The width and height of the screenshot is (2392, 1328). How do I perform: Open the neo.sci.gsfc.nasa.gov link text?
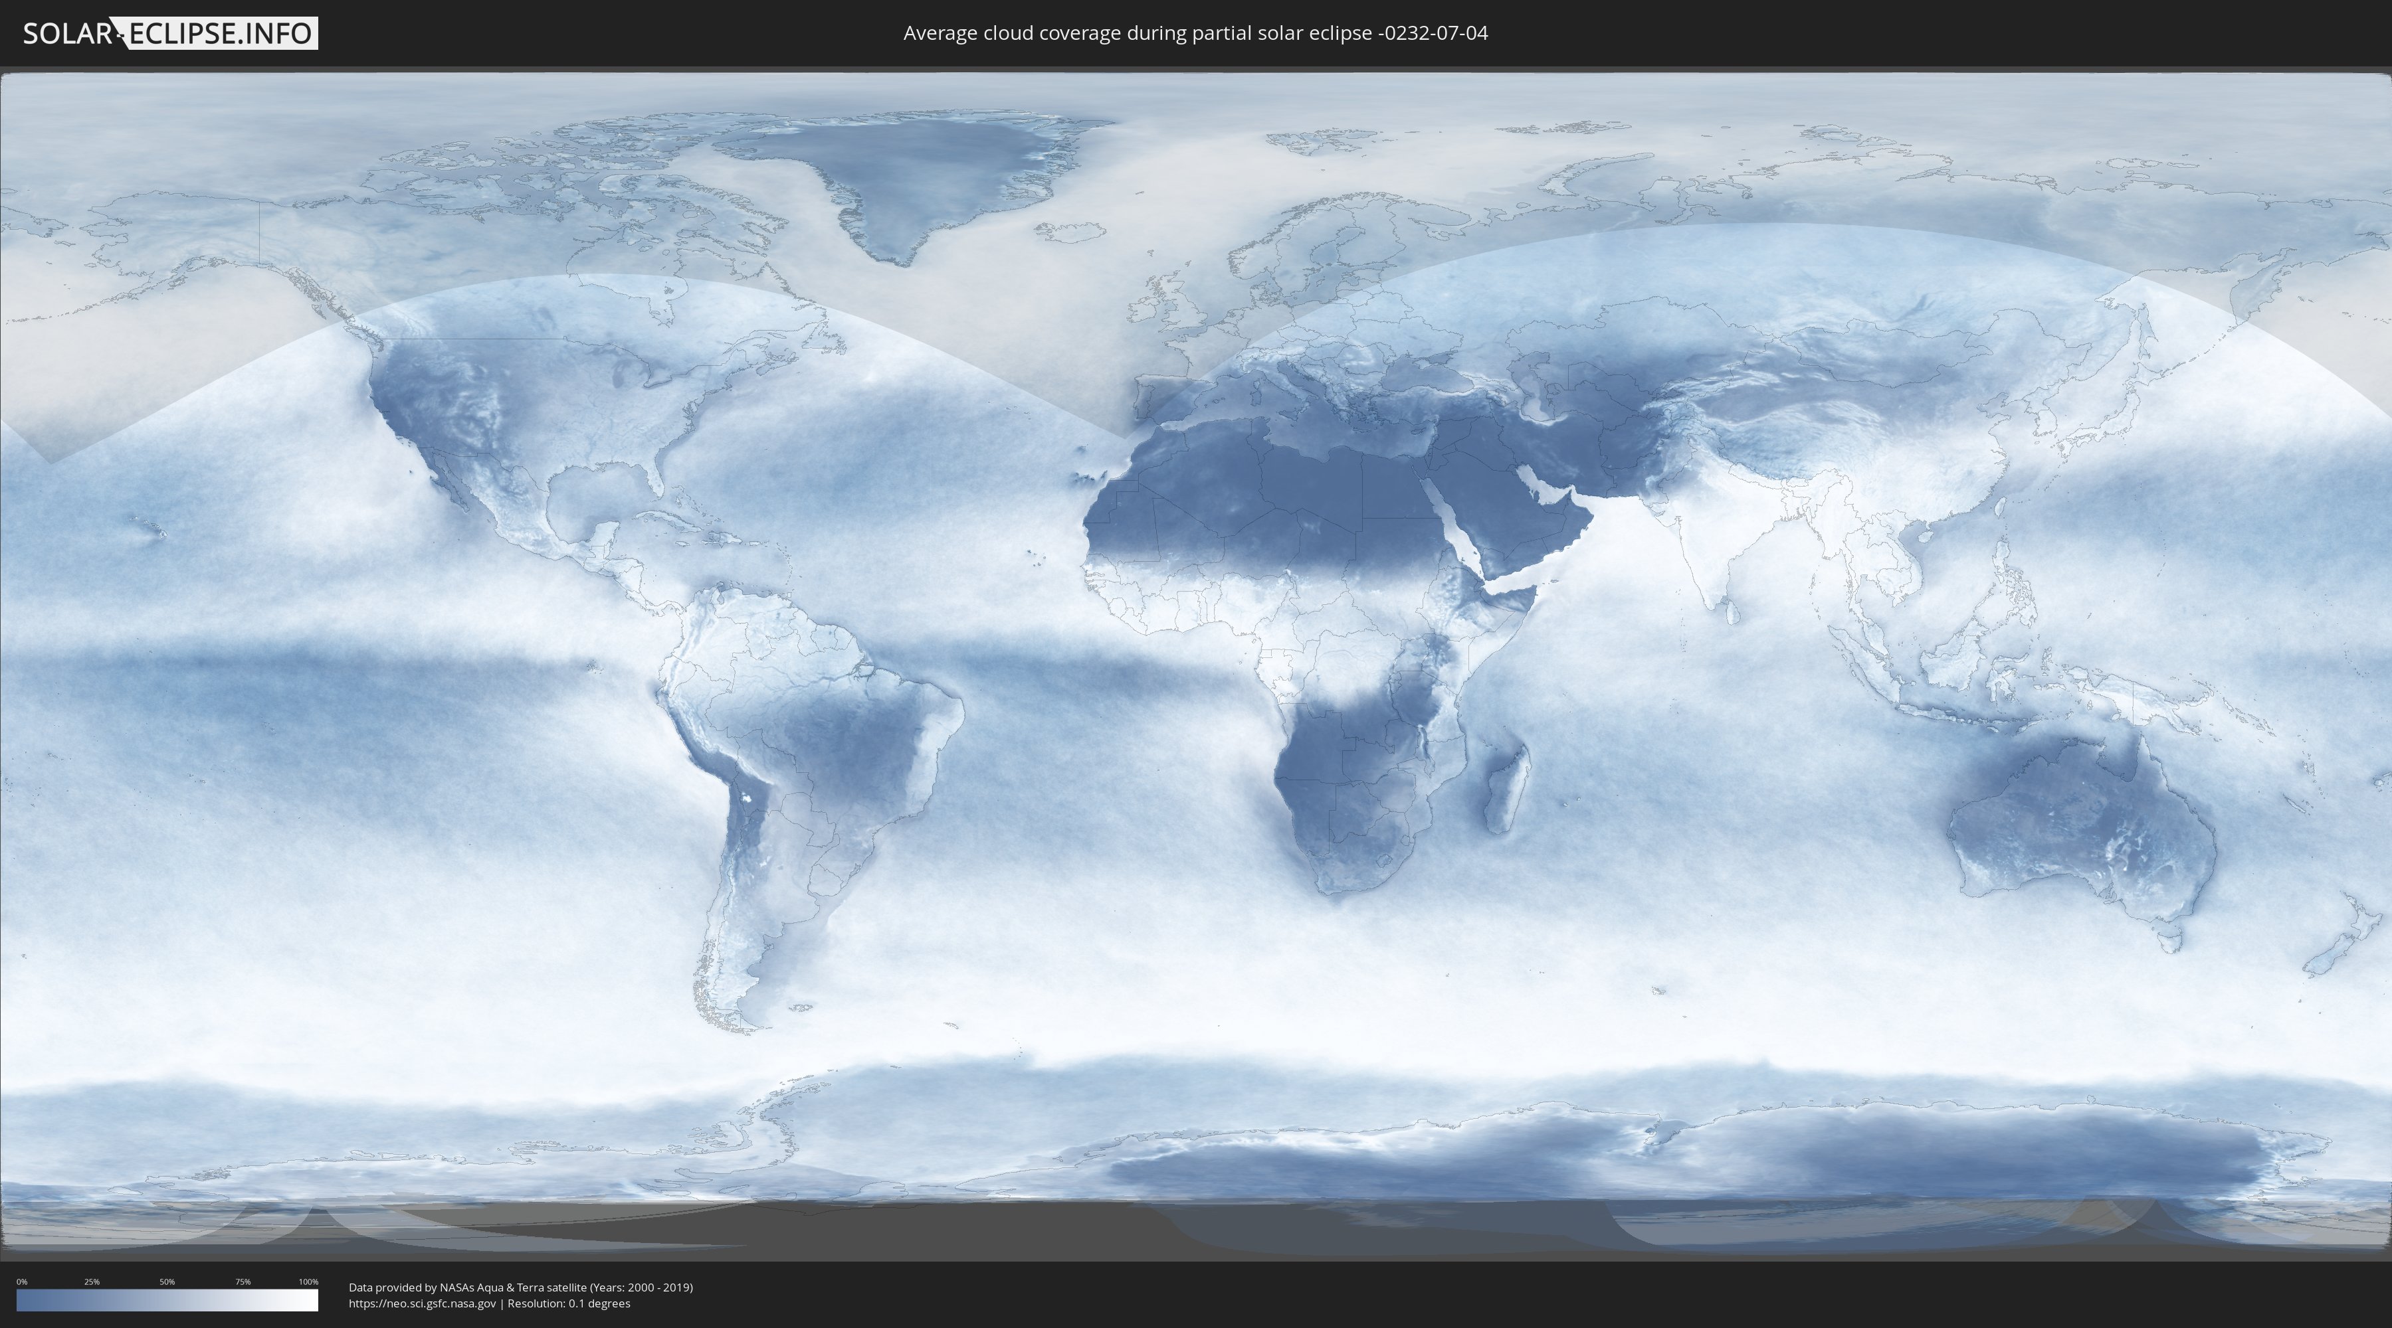tap(423, 1304)
